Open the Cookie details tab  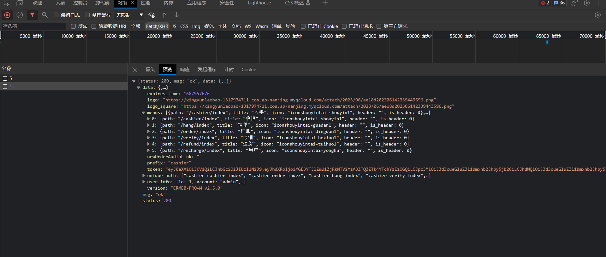click(x=249, y=70)
